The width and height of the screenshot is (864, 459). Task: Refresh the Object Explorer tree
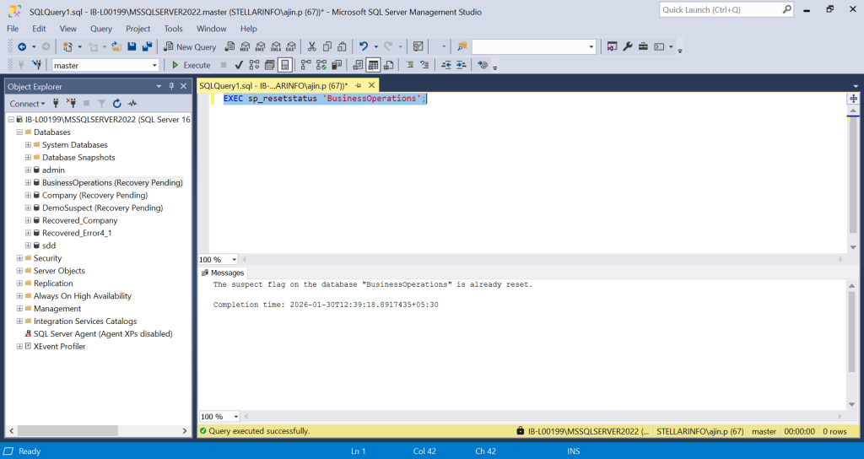coord(116,103)
